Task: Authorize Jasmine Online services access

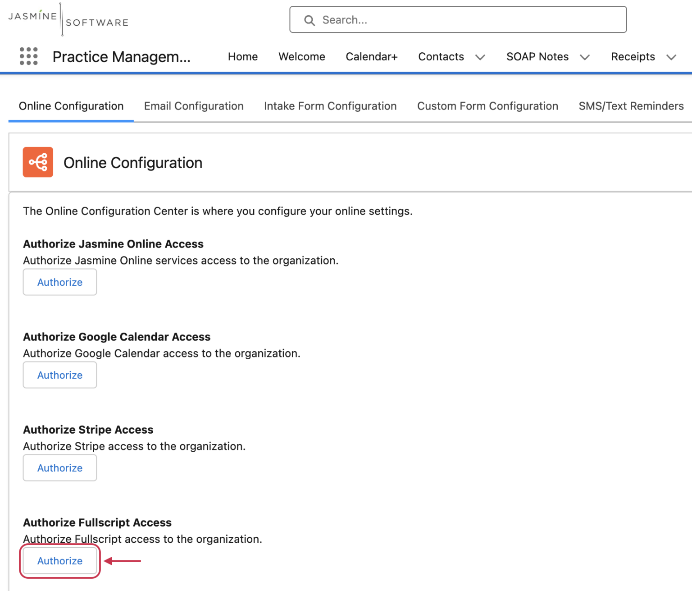Action: tap(59, 282)
